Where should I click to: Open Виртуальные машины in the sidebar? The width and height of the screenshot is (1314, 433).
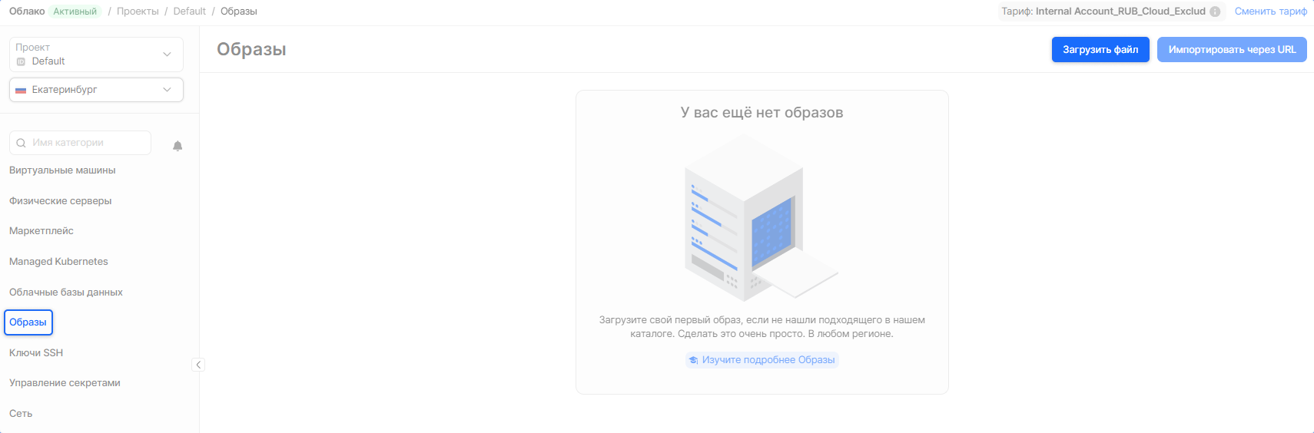(62, 170)
